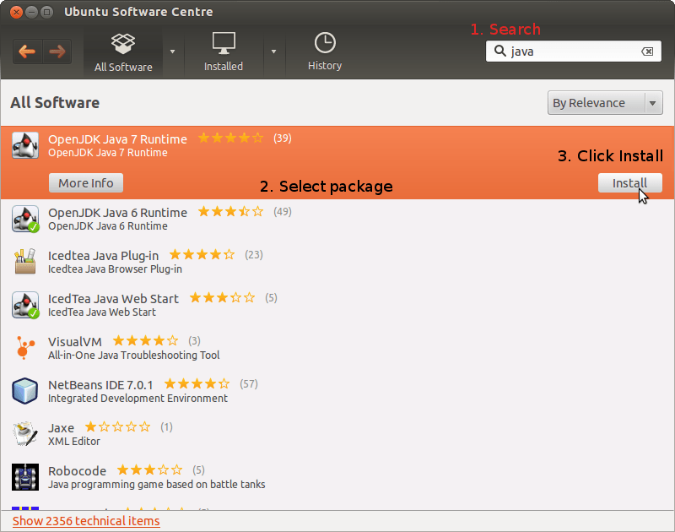The image size is (675, 532).
Task: Click the OpenJDK Java 7 star rating
Action: coord(230,138)
